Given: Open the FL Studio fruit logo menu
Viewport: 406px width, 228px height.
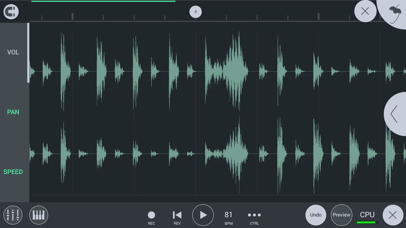Looking at the screenshot, I should coord(394,14).
